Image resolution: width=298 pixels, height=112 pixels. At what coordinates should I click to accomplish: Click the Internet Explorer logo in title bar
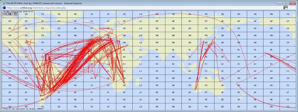pyautogui.click(x=4, y=3)
